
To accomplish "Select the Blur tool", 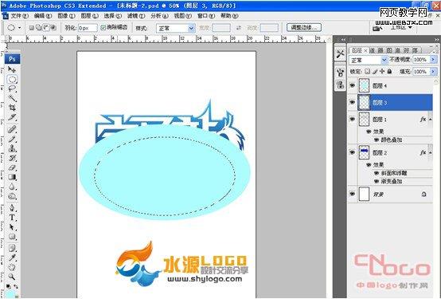I will (x=12, y=187).
